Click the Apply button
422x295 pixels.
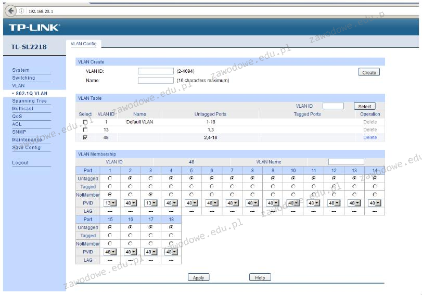point(199,277)
